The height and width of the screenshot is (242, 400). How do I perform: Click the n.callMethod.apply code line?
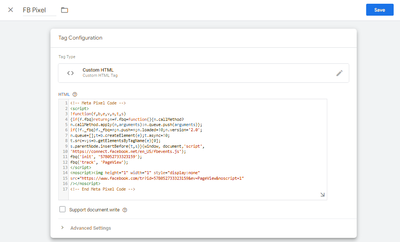[x=136, y=125]
